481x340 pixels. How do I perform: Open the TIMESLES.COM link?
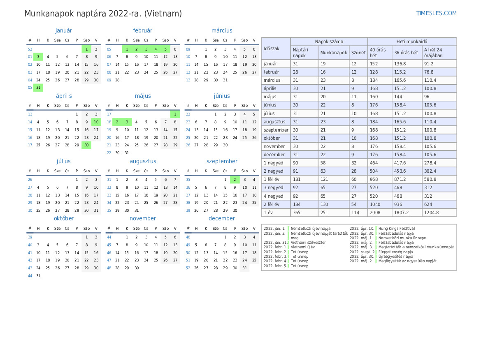(x=436, y=13)
